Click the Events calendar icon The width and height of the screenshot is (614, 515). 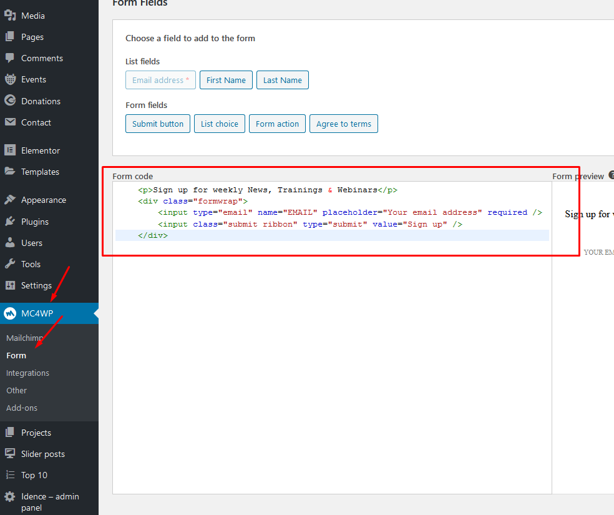pos(10,79)
